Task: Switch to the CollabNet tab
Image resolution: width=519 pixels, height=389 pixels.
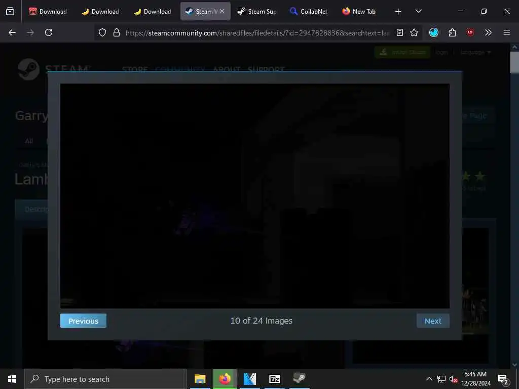Action: pos(309,11)
